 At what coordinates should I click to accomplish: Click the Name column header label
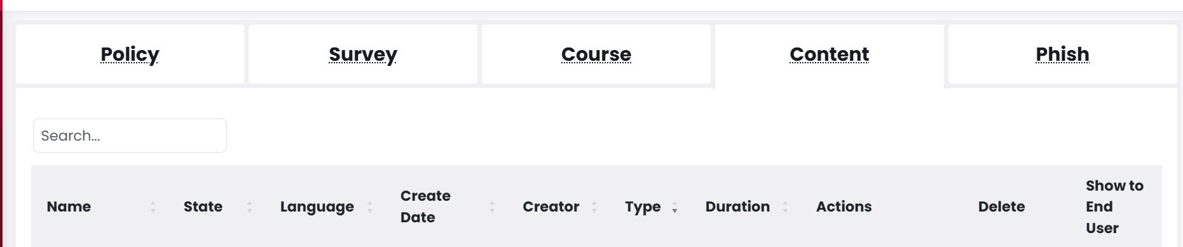coord(69,206)
